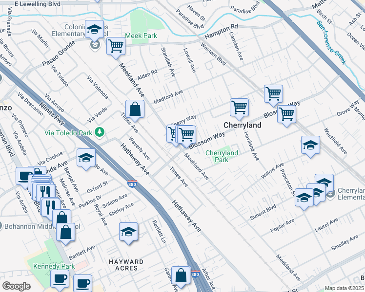Open the shopping bag marker near Medford Ave
The height and width of the screenshot is (292, 365).
point(135,109)
